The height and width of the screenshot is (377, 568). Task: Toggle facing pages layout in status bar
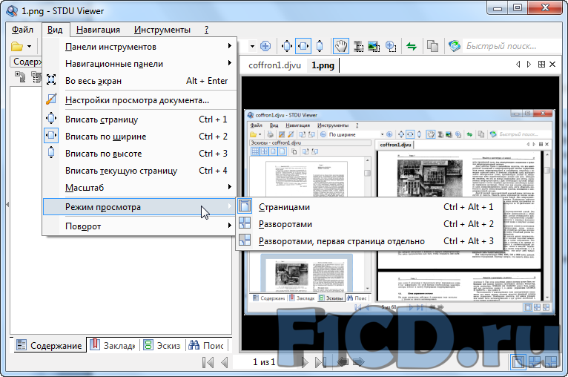coord(535,361)
